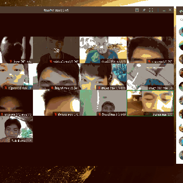Select video tile of participant 041
The height and width of the screenshot is (183, 183).
pyautogui.click(x=56, y=76)
